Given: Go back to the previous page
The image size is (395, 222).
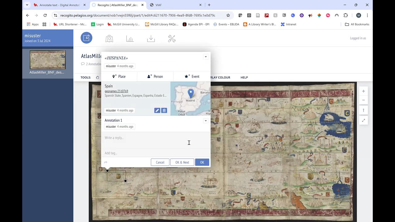Looking at the screenshot, I should 27,15.
